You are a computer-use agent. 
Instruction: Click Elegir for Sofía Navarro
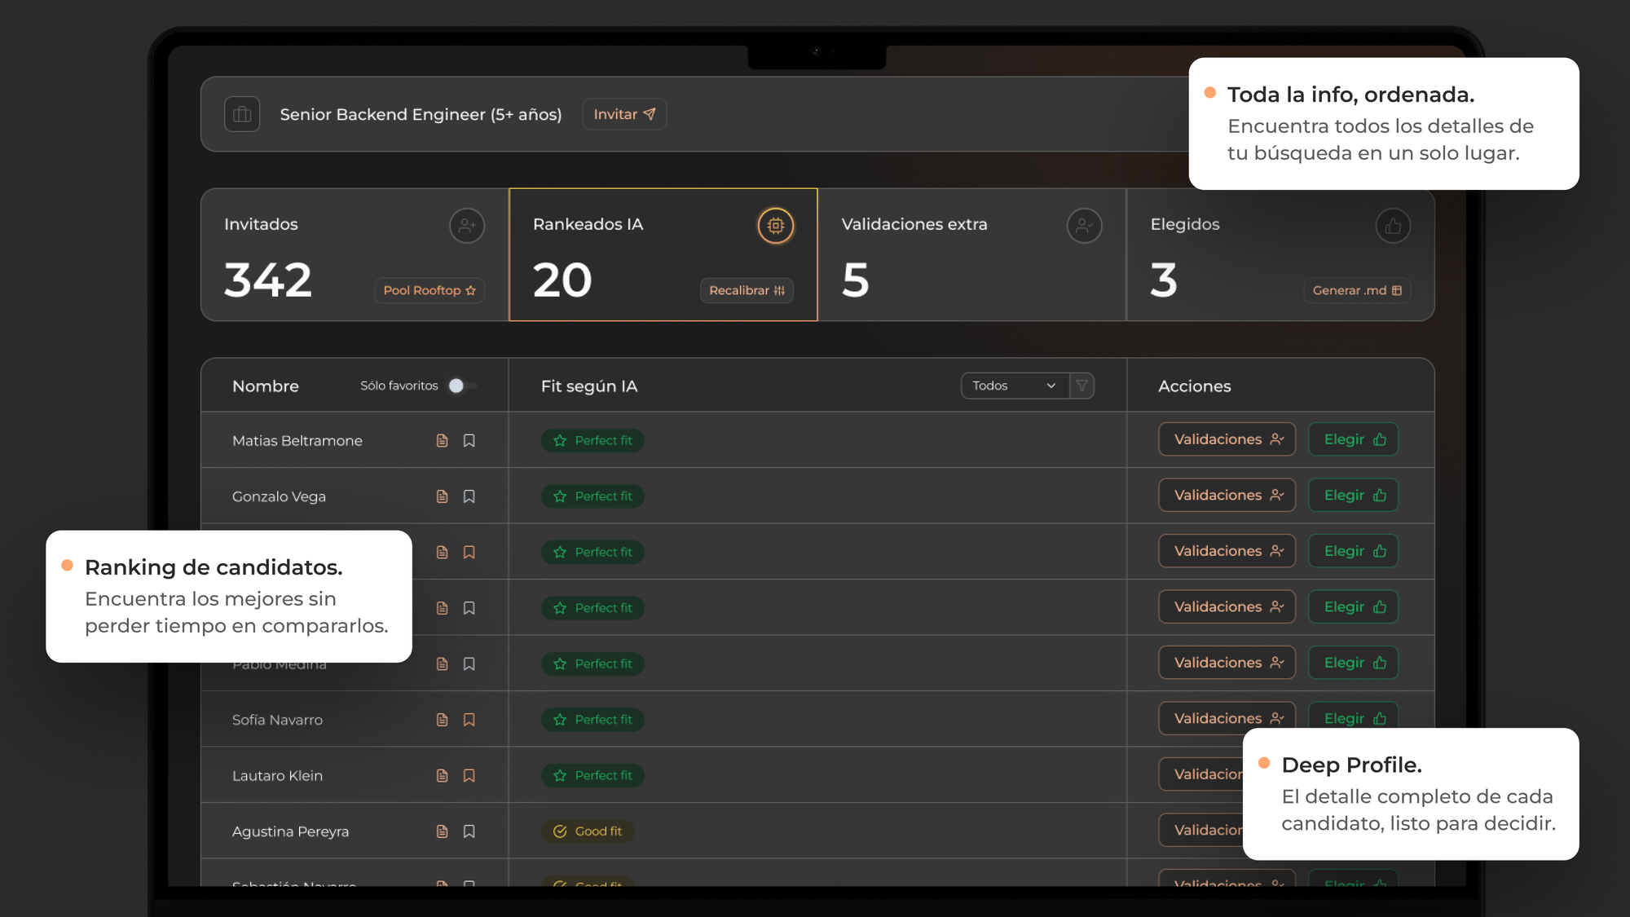(1354, 716)
